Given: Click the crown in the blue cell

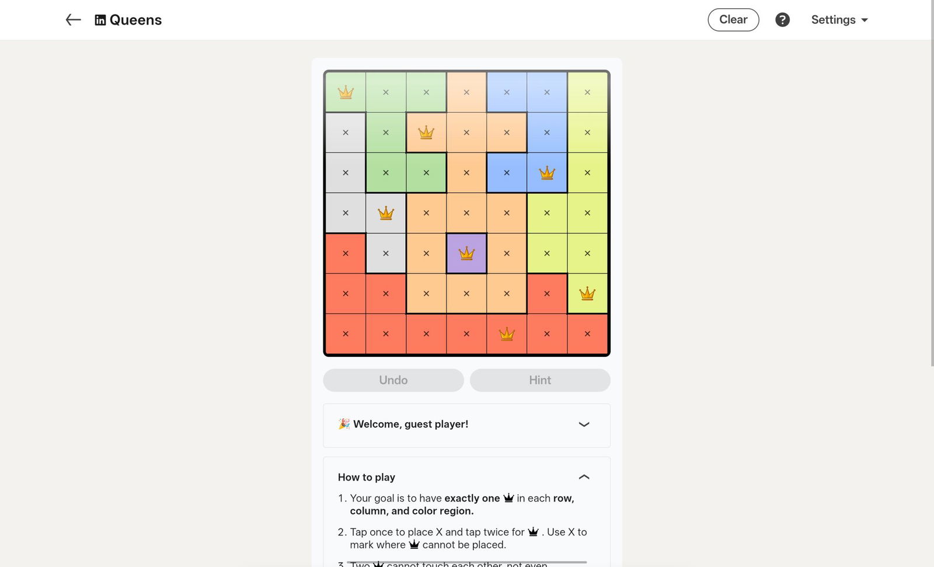Looking at the screenshot, I should [547, 173].
